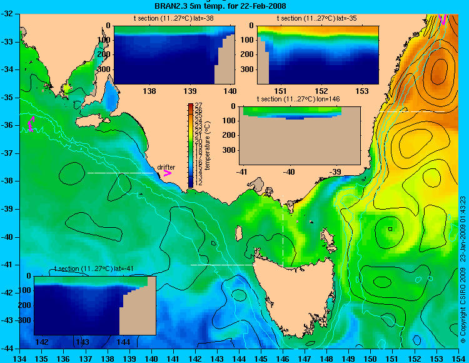The image size is (469, 363).
Task: Click King Island near 144, -40
Action: click(x=238, y=233)
